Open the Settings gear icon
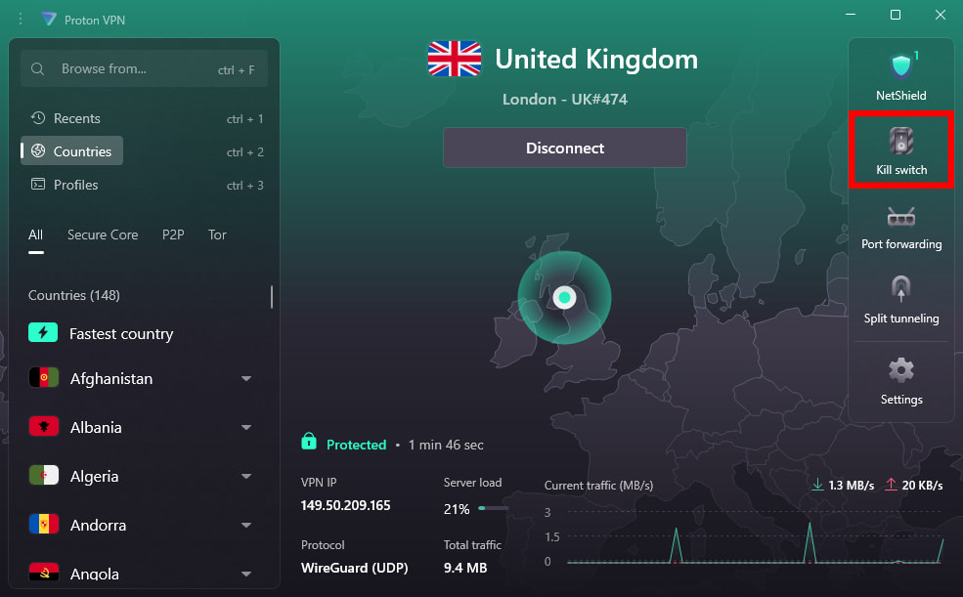Viewport: 963px width, 597px height. pyautogui.click(x=901, y=370)
